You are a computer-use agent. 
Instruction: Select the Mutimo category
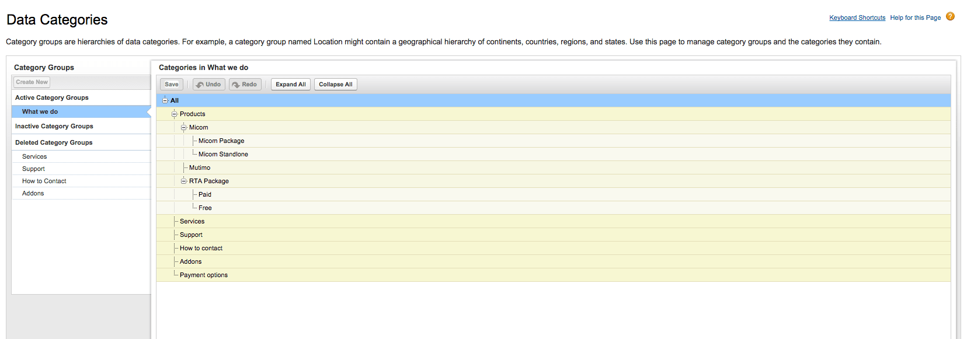pos(200,167)
